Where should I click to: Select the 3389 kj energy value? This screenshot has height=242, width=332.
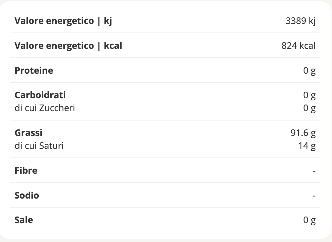point(301,21)
